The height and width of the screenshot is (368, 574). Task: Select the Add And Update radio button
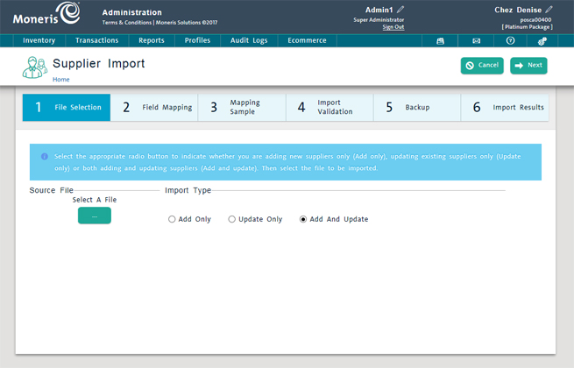point(303,219)
